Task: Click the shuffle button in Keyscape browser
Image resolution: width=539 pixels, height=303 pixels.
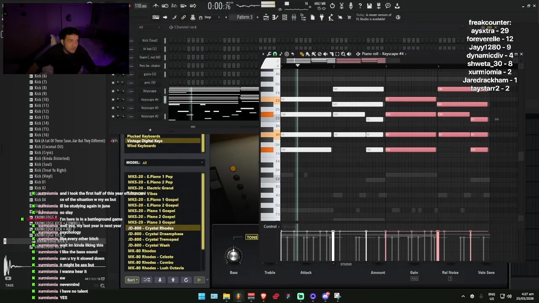Action: [147, 280]
